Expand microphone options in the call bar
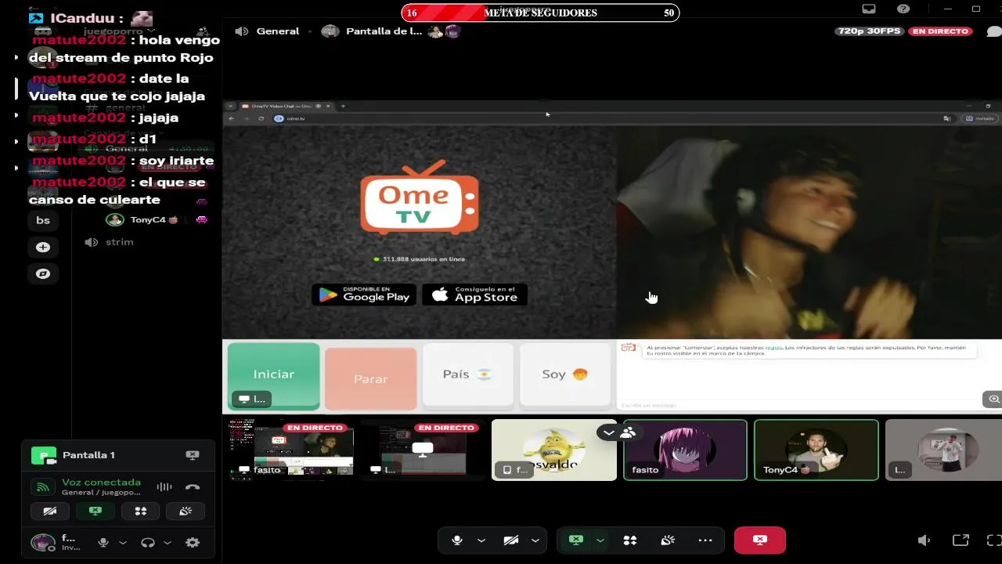This screenshot has height=564, width=1002. [481, 540]
